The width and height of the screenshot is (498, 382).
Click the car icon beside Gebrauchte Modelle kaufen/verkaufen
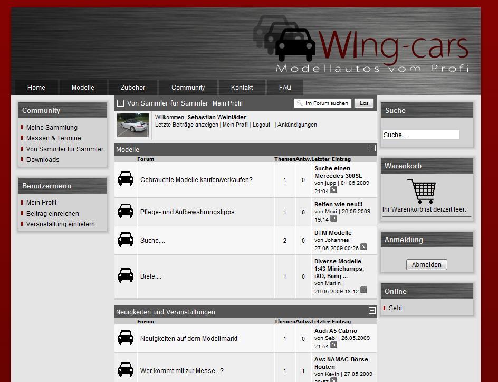pyautogui.click(x=126, y=179)
